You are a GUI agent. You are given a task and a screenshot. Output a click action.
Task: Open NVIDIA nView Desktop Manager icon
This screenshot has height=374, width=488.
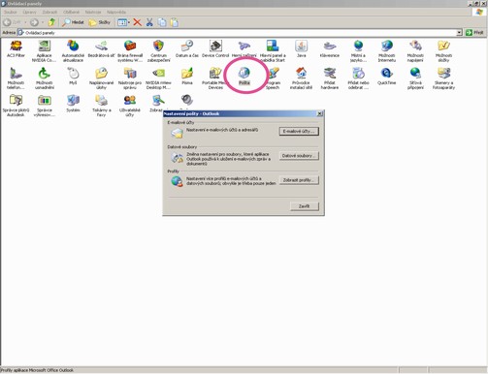pos(158,74)
